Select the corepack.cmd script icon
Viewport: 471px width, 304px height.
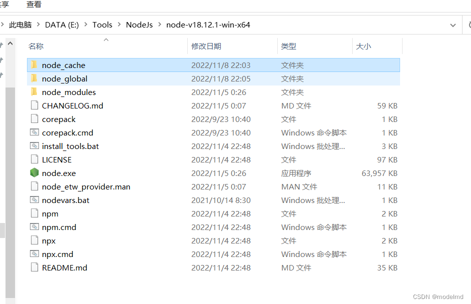point(34,132)
